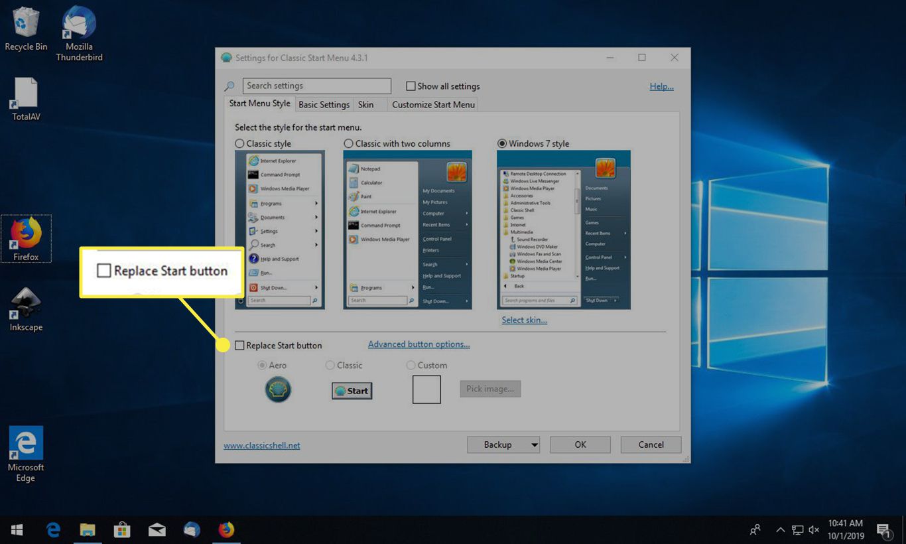Open the Help link
Screen dimensions: 906x544
661,86
